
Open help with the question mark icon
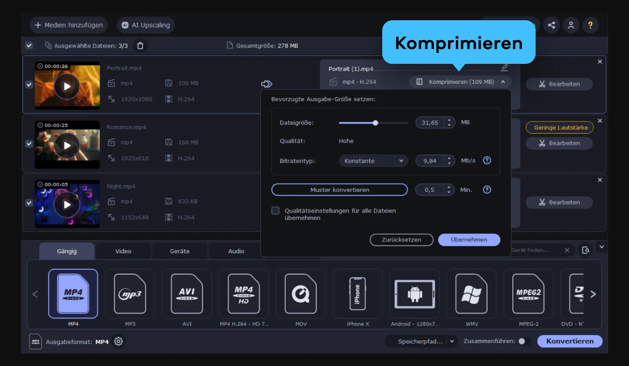click(590, 25)
